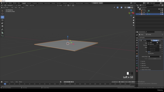Image resolution: width=164 pixels, height=92 pixels.
Task: Open the Object properties tab
Action: (x=137, y=54)
